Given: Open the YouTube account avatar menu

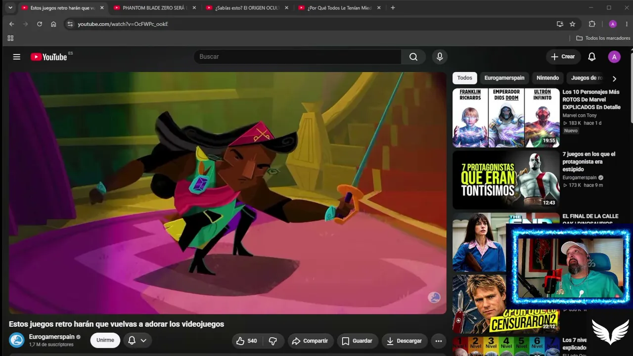Looking at the screenshot, I should point(614,57).
